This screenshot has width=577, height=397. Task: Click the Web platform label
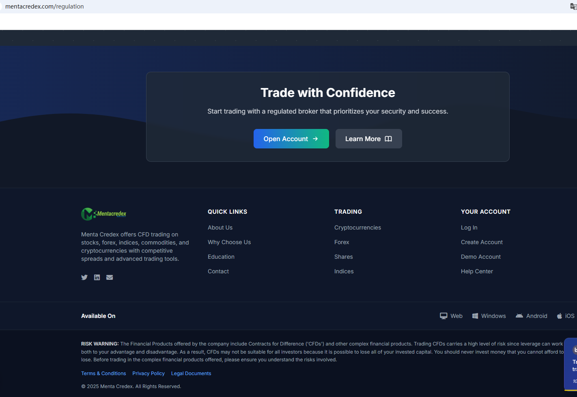[456, 316]
